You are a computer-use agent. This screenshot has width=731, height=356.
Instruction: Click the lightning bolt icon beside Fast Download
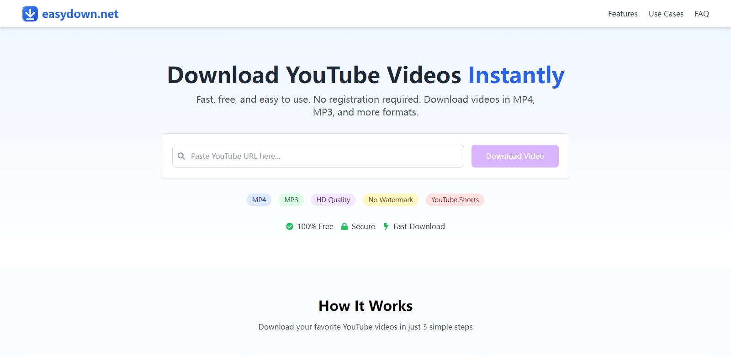pyautogui.click(x=386, y=226)
